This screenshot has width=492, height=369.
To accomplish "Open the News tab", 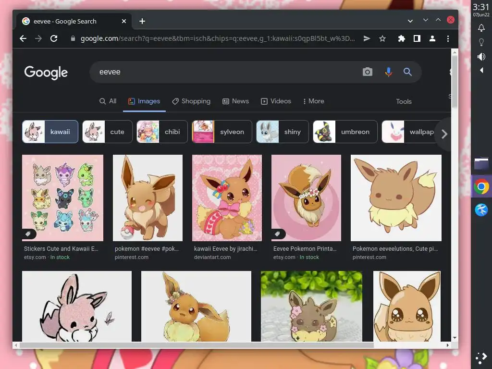I will 235,101.
